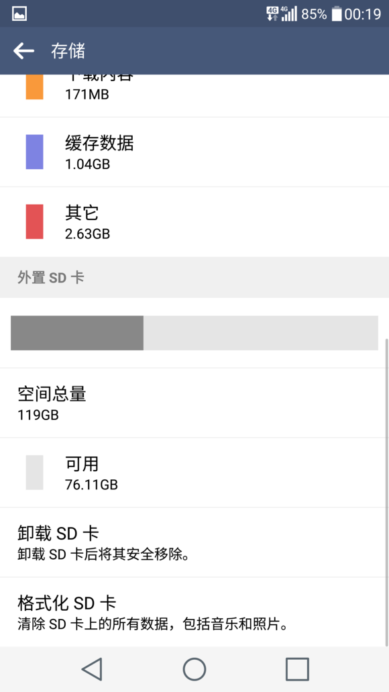Select 卸载 SD 卡 option
This screenshot has width=389, height=692.
(x=194, y=542)
